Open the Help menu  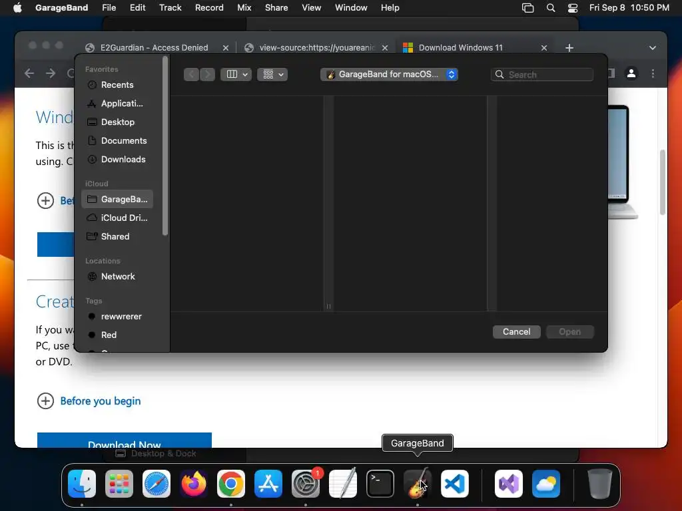click(390, 7)
